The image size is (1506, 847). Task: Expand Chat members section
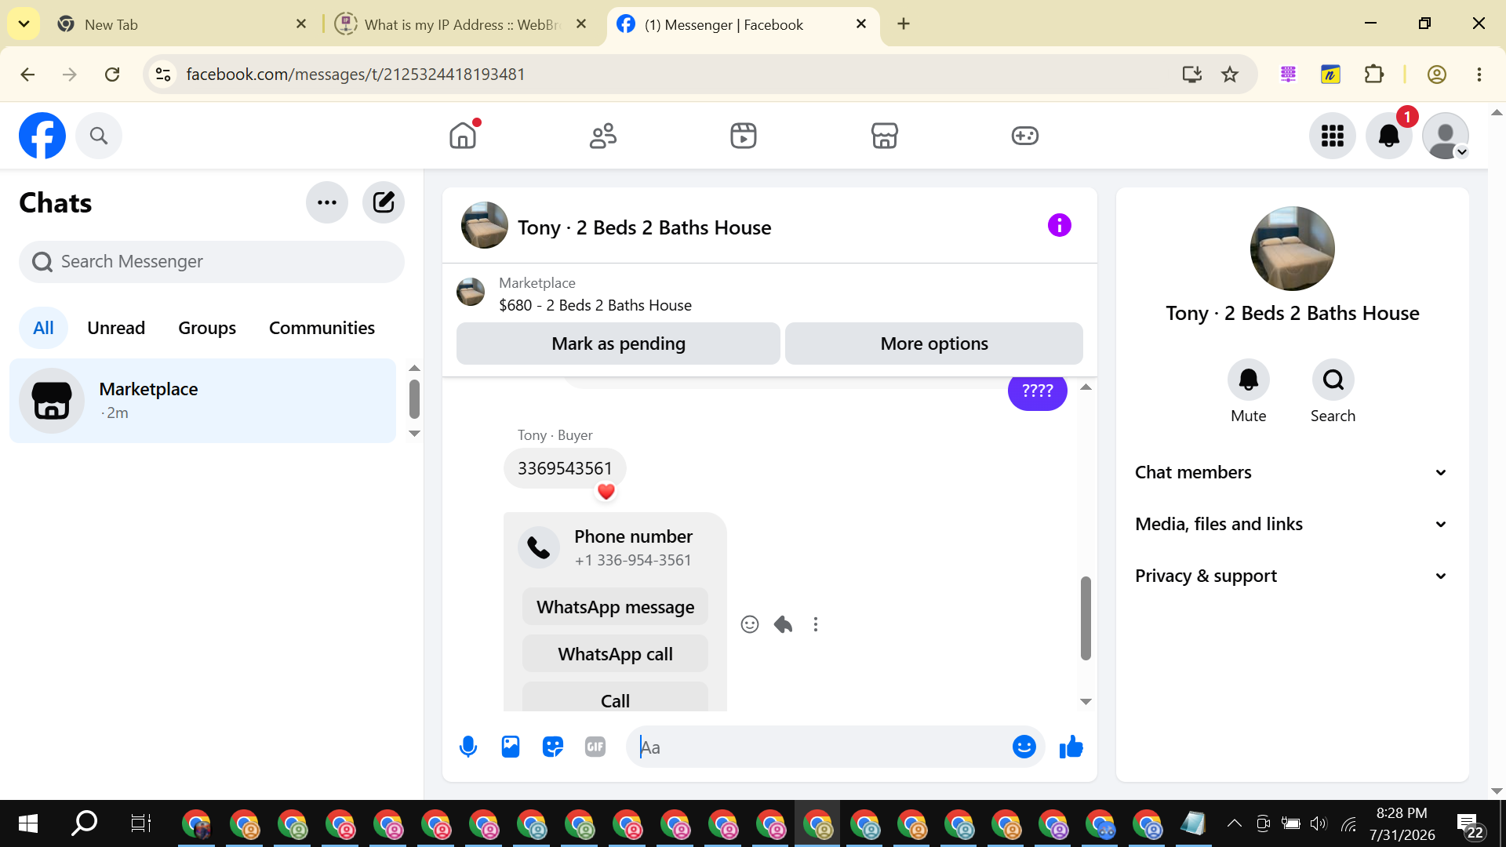1291,472
